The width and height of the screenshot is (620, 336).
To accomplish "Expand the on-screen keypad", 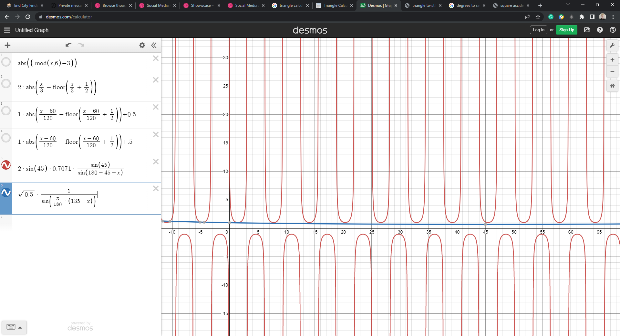I will 14,327.
